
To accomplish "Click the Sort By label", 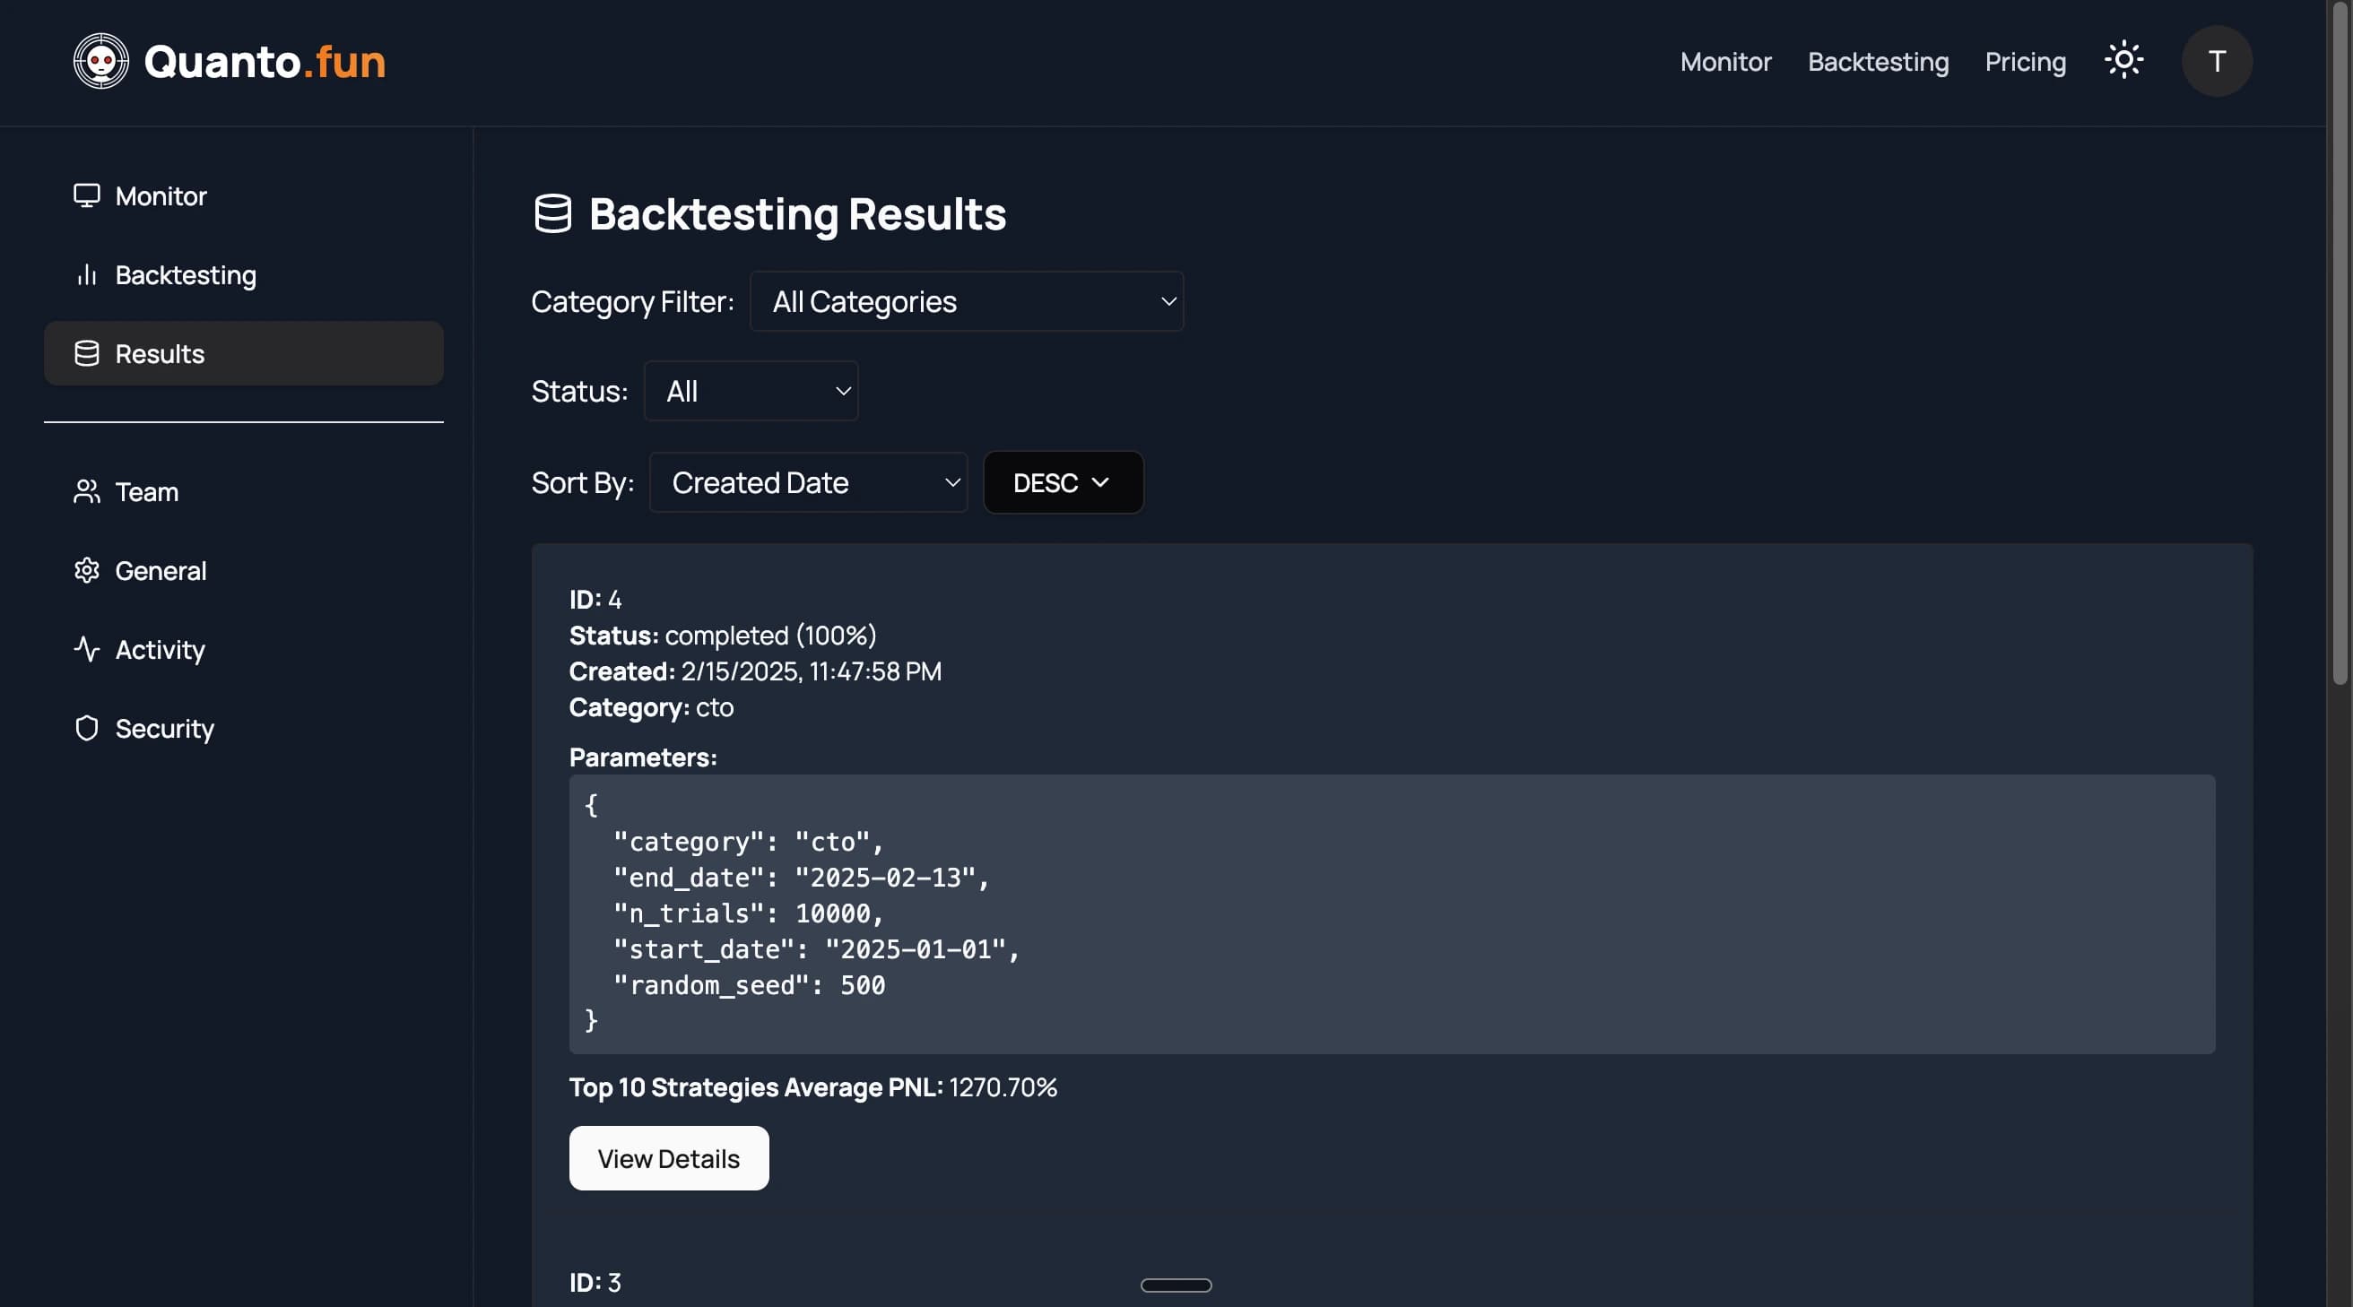I will pyautogui.click(x=583, y=482).
